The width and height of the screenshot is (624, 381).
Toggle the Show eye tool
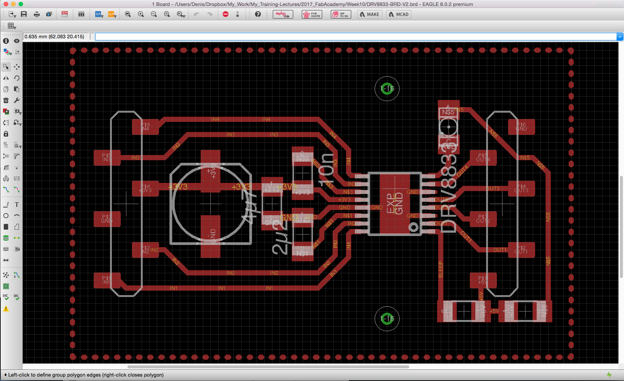point(17,41)
